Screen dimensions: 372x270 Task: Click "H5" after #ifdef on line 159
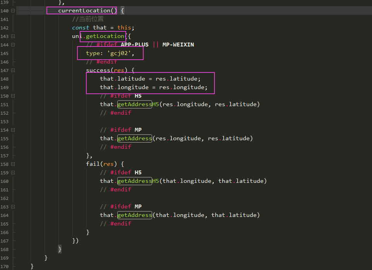point(138,173)
